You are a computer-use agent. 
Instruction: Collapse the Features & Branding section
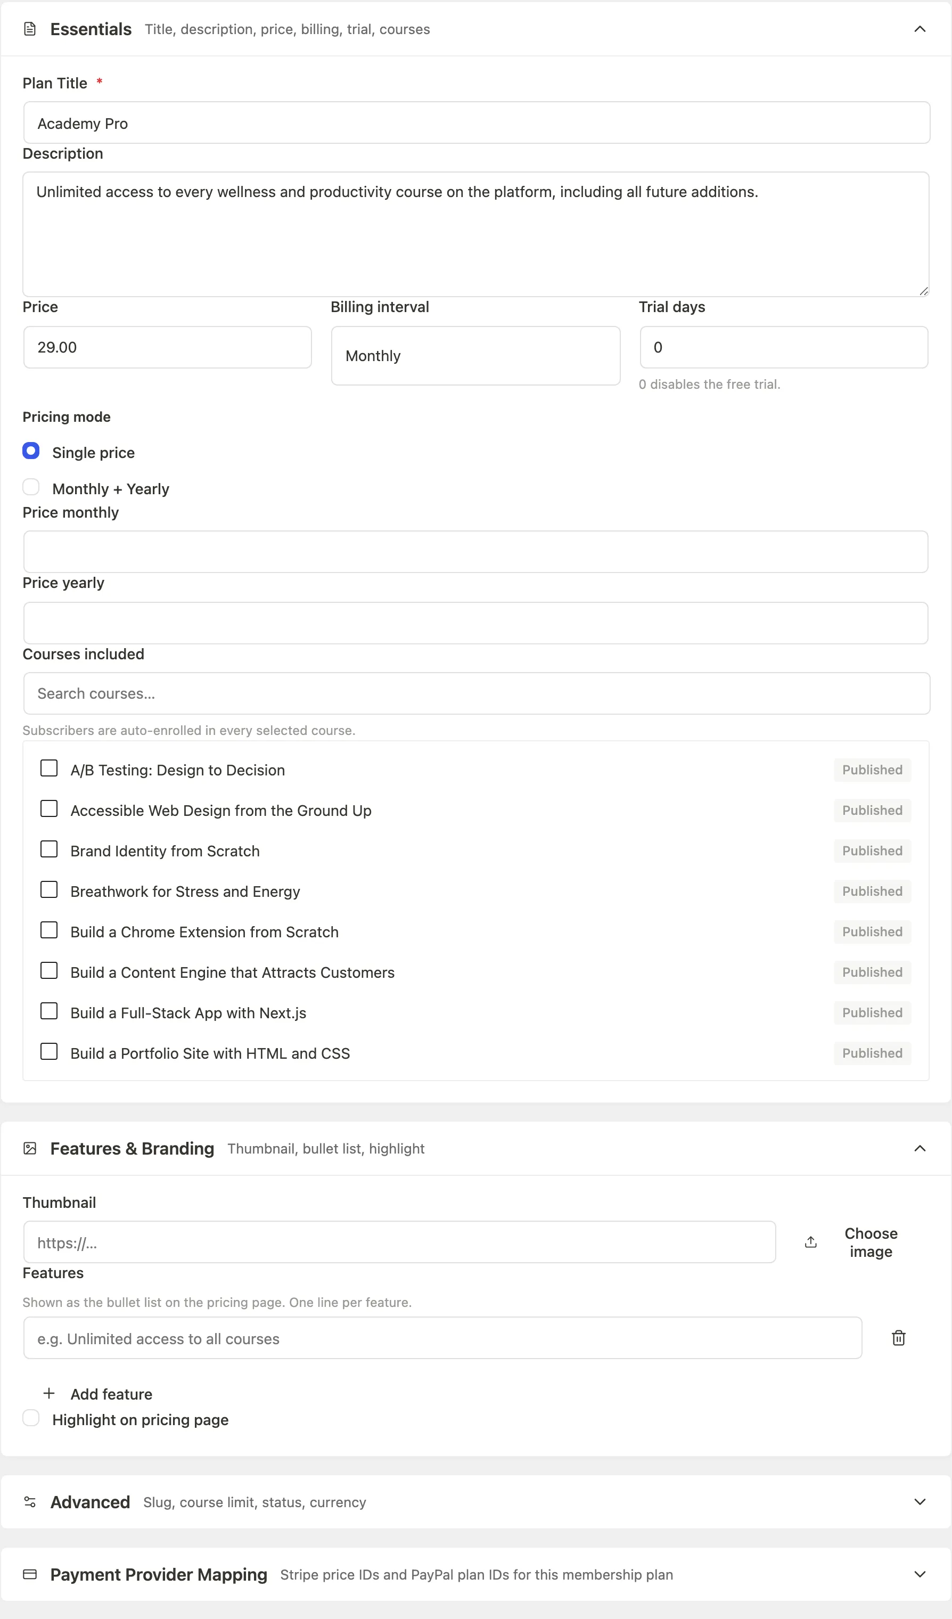tap(919, 1148)
